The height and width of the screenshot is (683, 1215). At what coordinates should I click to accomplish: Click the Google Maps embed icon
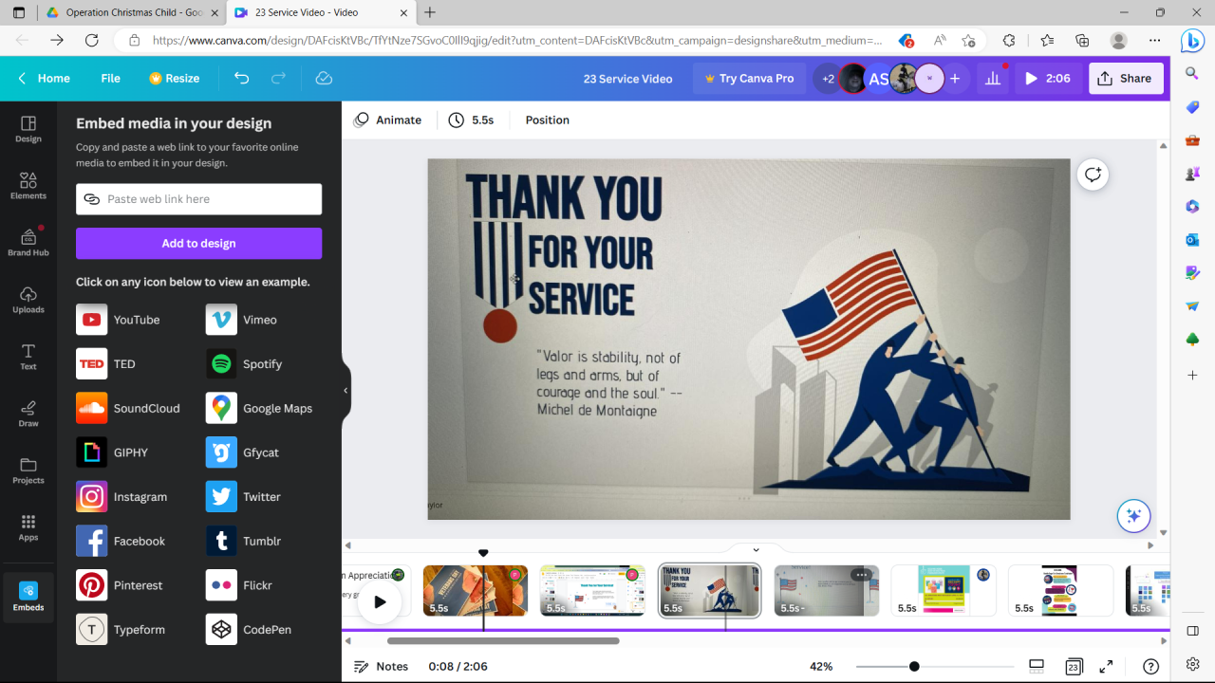221,408
